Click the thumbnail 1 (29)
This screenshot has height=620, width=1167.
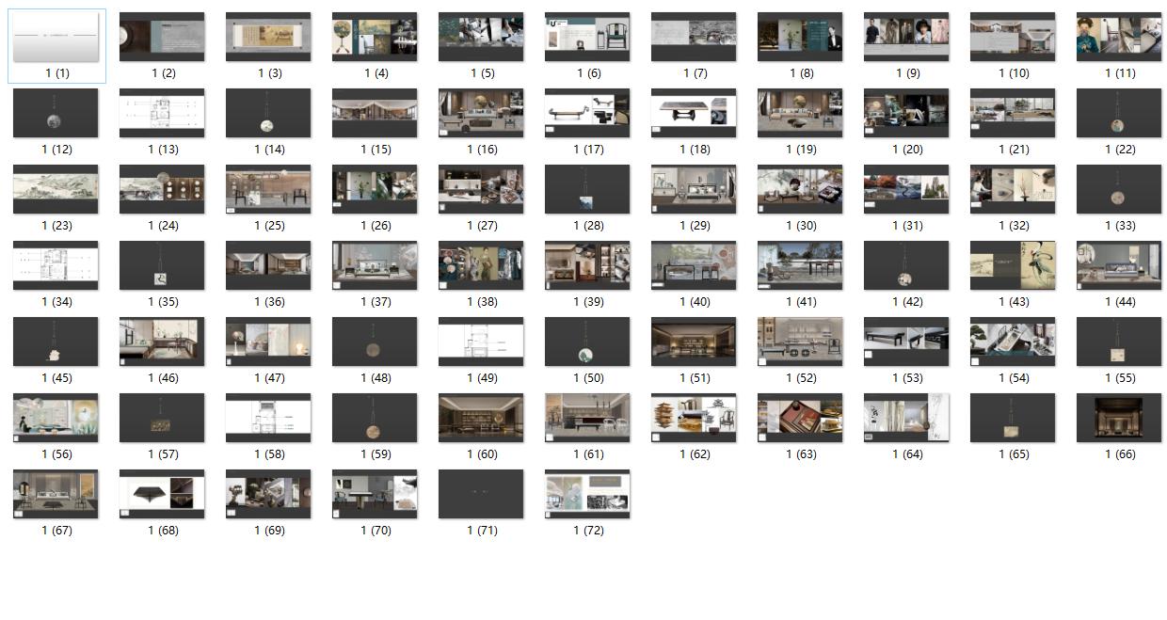[x=694, y=189]
